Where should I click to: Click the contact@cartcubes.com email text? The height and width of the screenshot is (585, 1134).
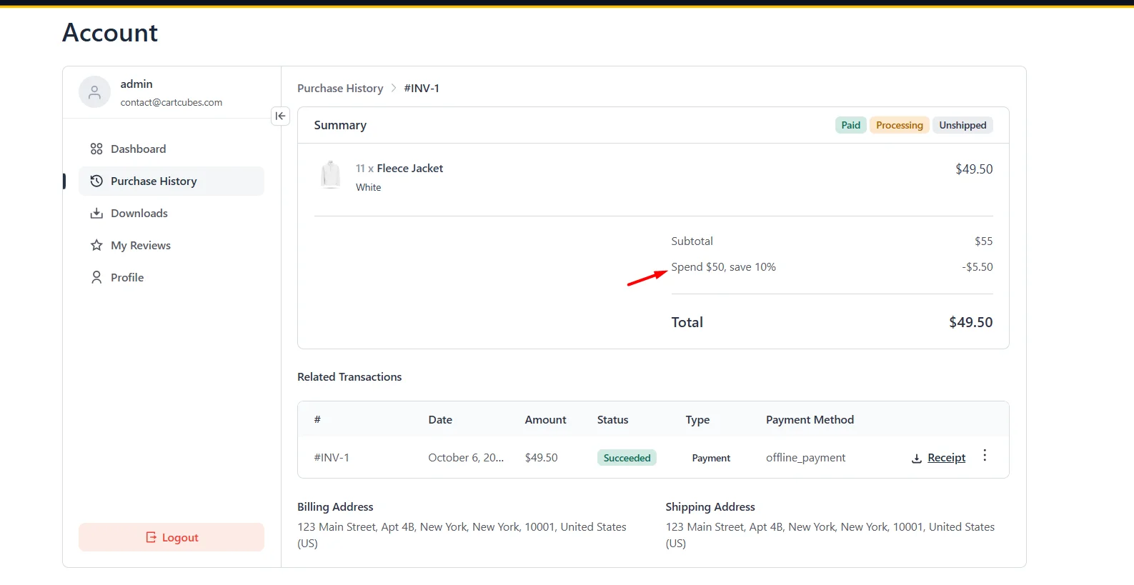[171, 102]
